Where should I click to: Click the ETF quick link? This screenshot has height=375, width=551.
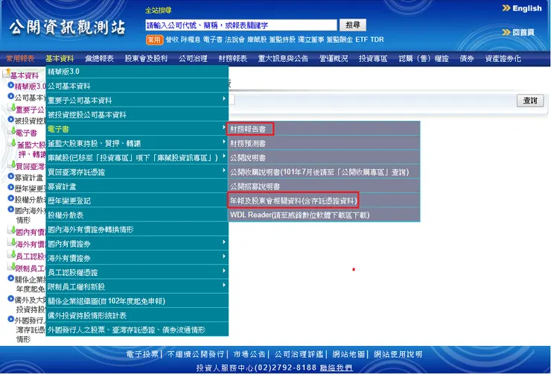tap(361, 40)
